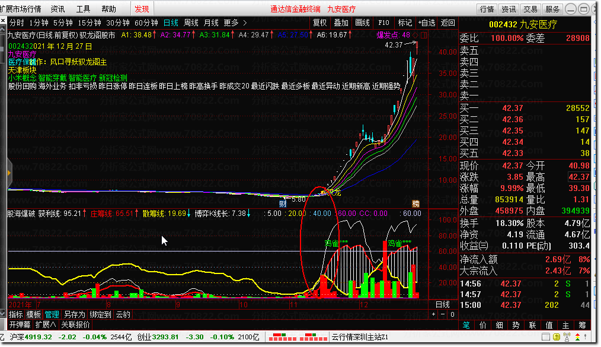
Task: Open the 工具 menu
Action: (83, 9)
